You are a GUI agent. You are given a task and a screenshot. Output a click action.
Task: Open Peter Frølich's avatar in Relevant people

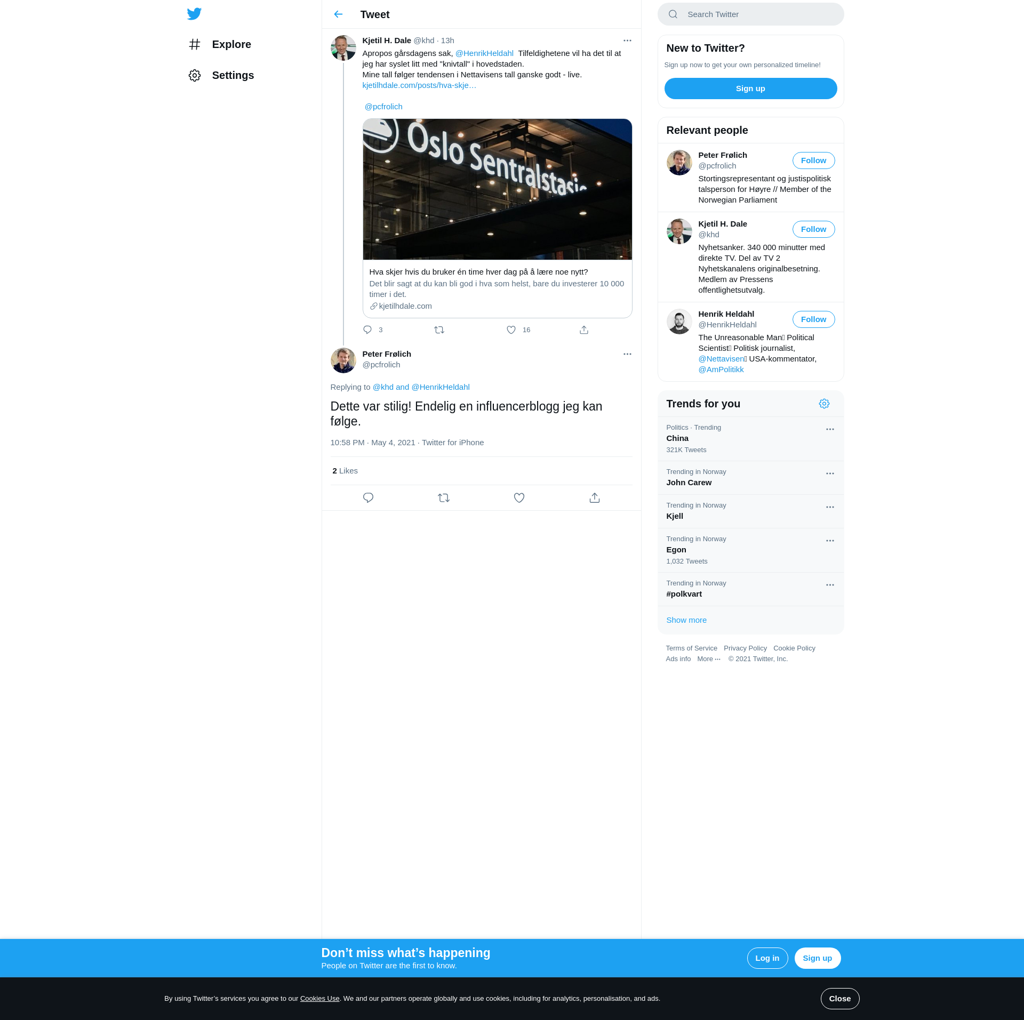(679, 163)
